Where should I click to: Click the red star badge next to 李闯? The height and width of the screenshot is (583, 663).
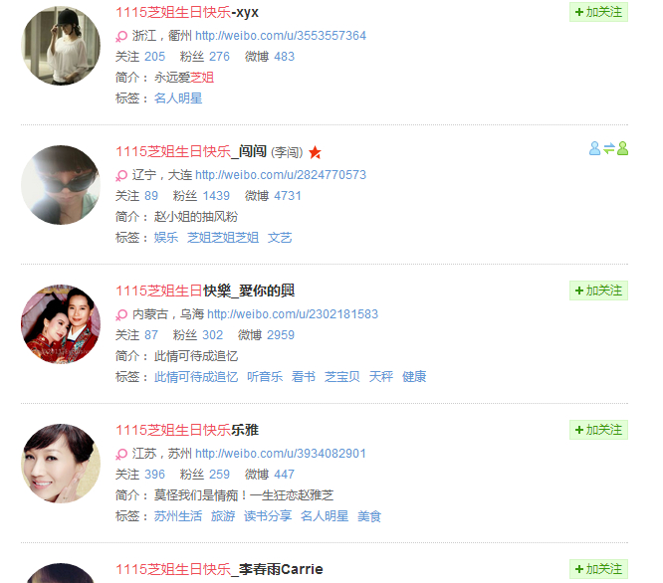[x=315, y=152]
